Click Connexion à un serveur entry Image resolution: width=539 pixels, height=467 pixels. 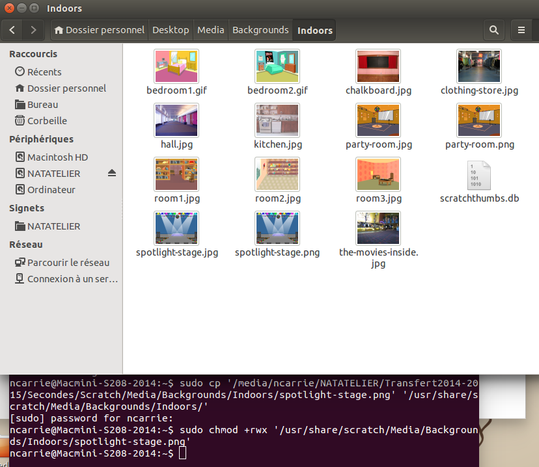pos(72,279)
